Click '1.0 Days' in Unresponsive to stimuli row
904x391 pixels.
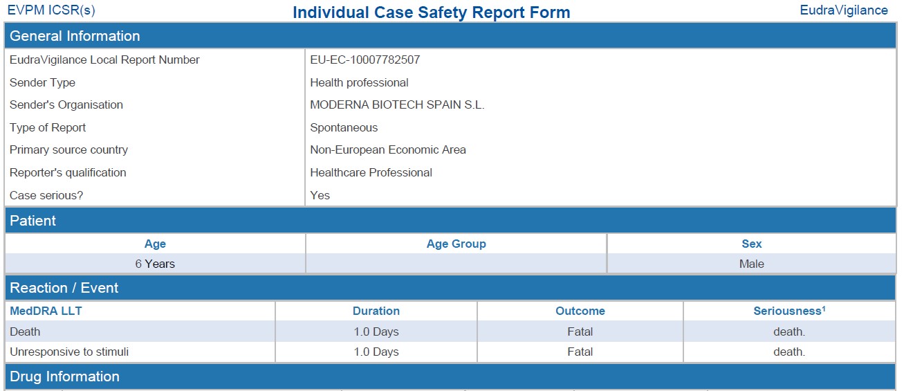[x=376, y=352]
